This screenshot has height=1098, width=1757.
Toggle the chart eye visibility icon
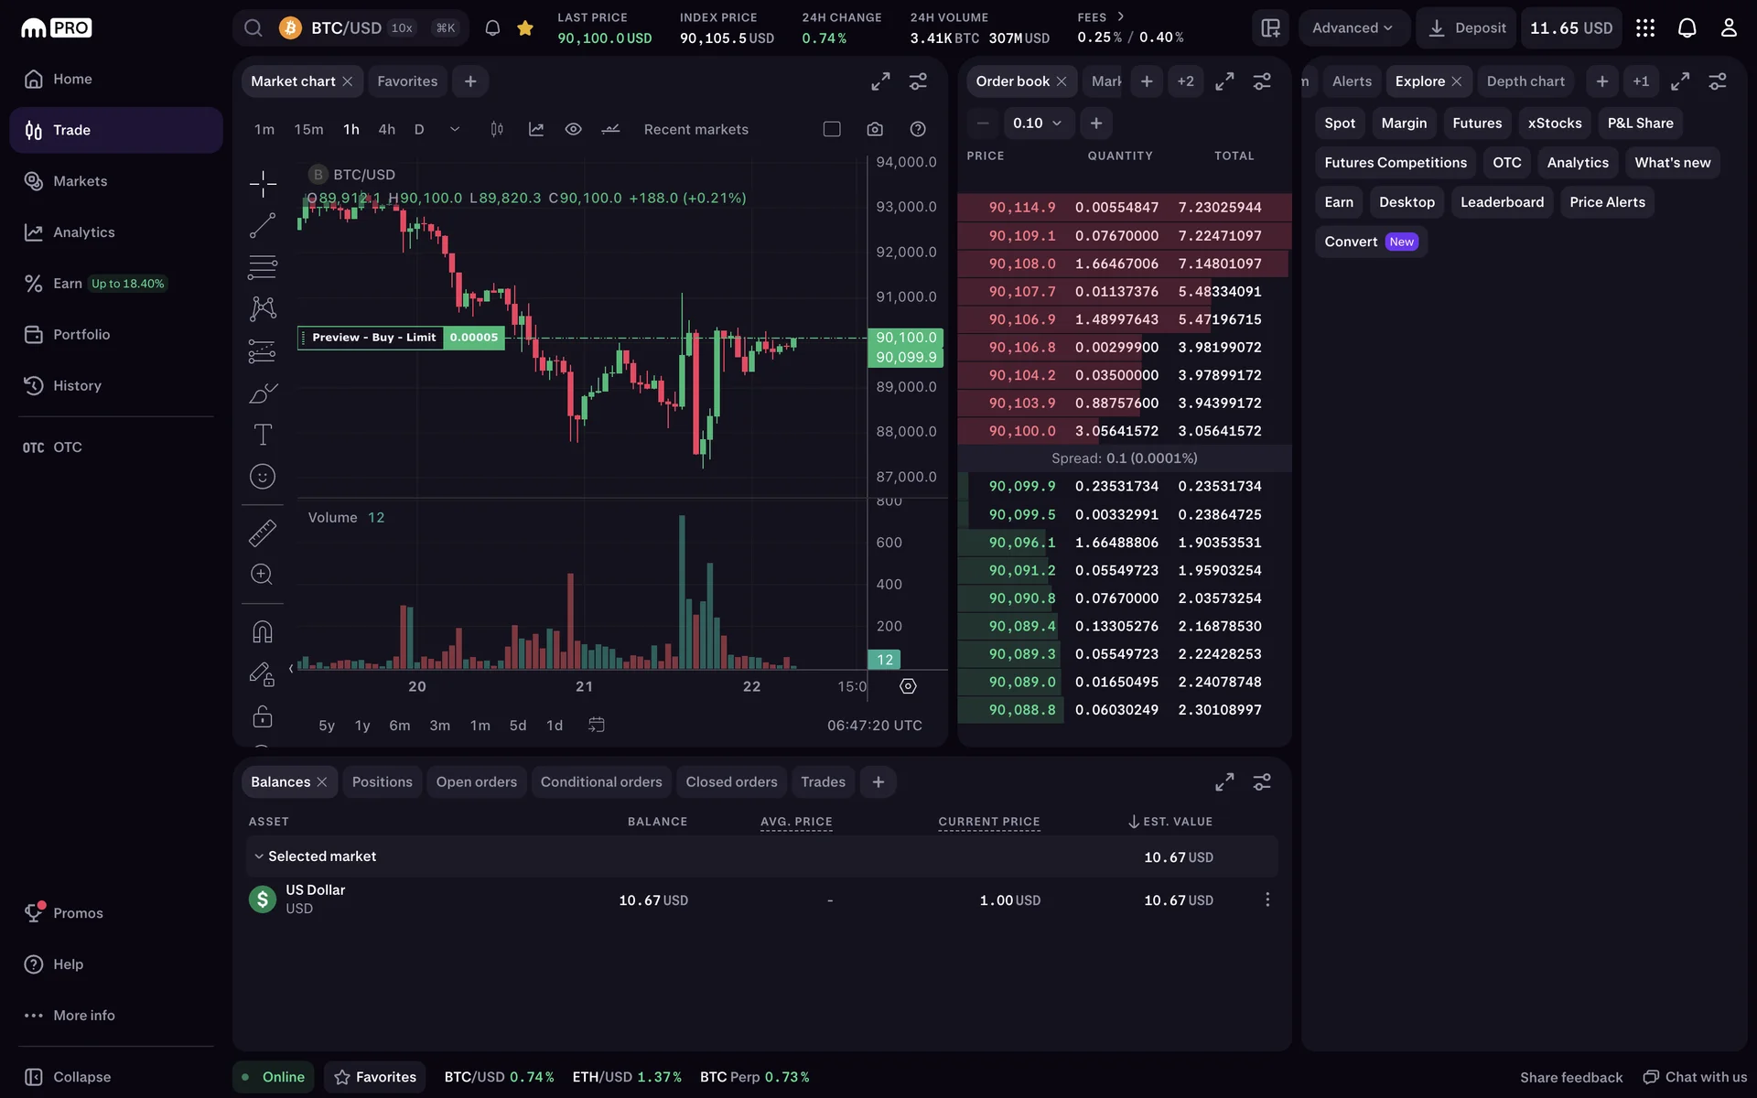tap(573, 129)
